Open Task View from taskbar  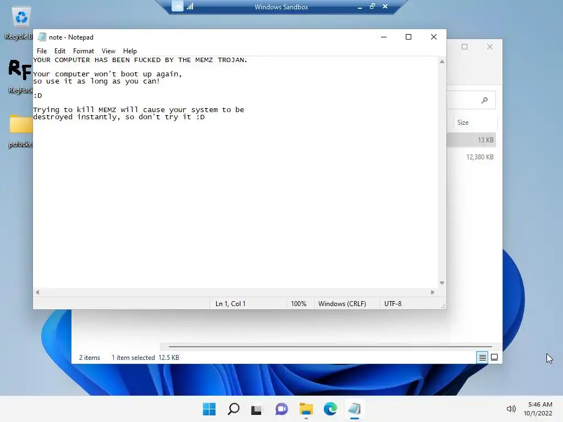tap(256, 409)
